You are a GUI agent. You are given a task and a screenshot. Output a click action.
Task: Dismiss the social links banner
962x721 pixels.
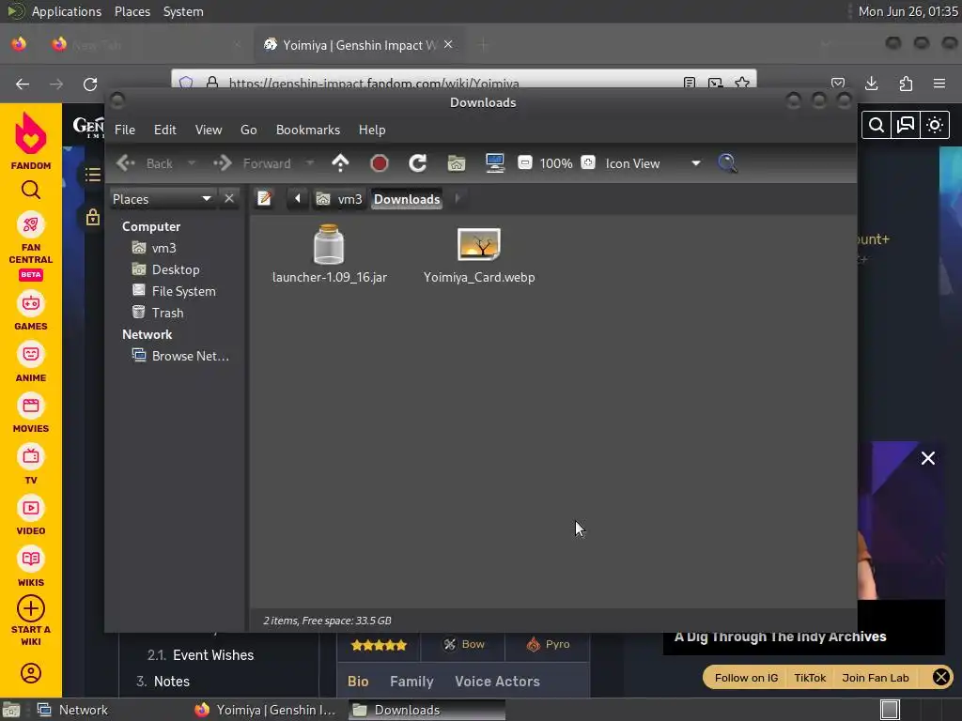pyautogui.click(x=941, y=677)
